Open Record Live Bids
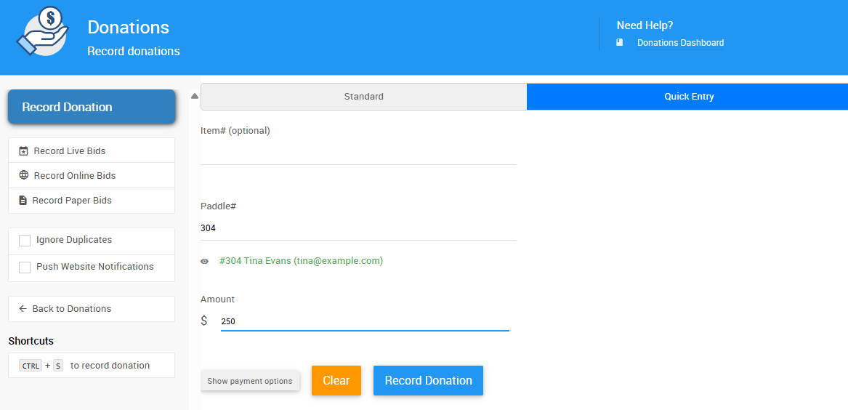848x410 pixels. coord(92,150)
